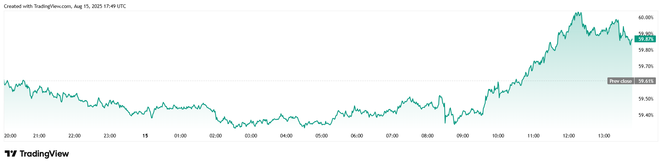Viewport: 662px width, 166px height.
Task: Click the 20:00 time axis label
Action: (x=10, y=136)
